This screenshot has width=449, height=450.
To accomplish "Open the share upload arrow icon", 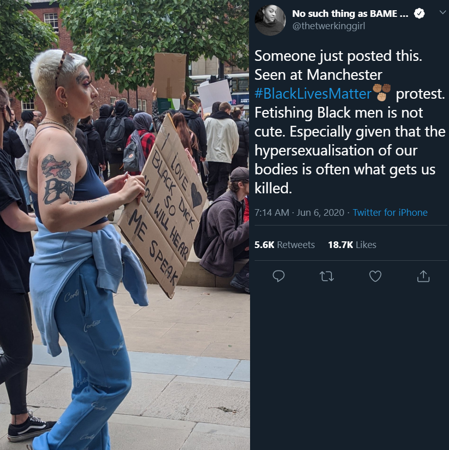I will click(423, 276).
